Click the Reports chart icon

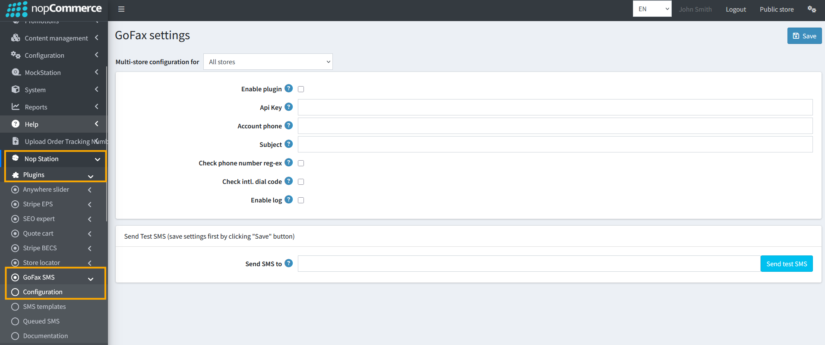pos(16,107)
